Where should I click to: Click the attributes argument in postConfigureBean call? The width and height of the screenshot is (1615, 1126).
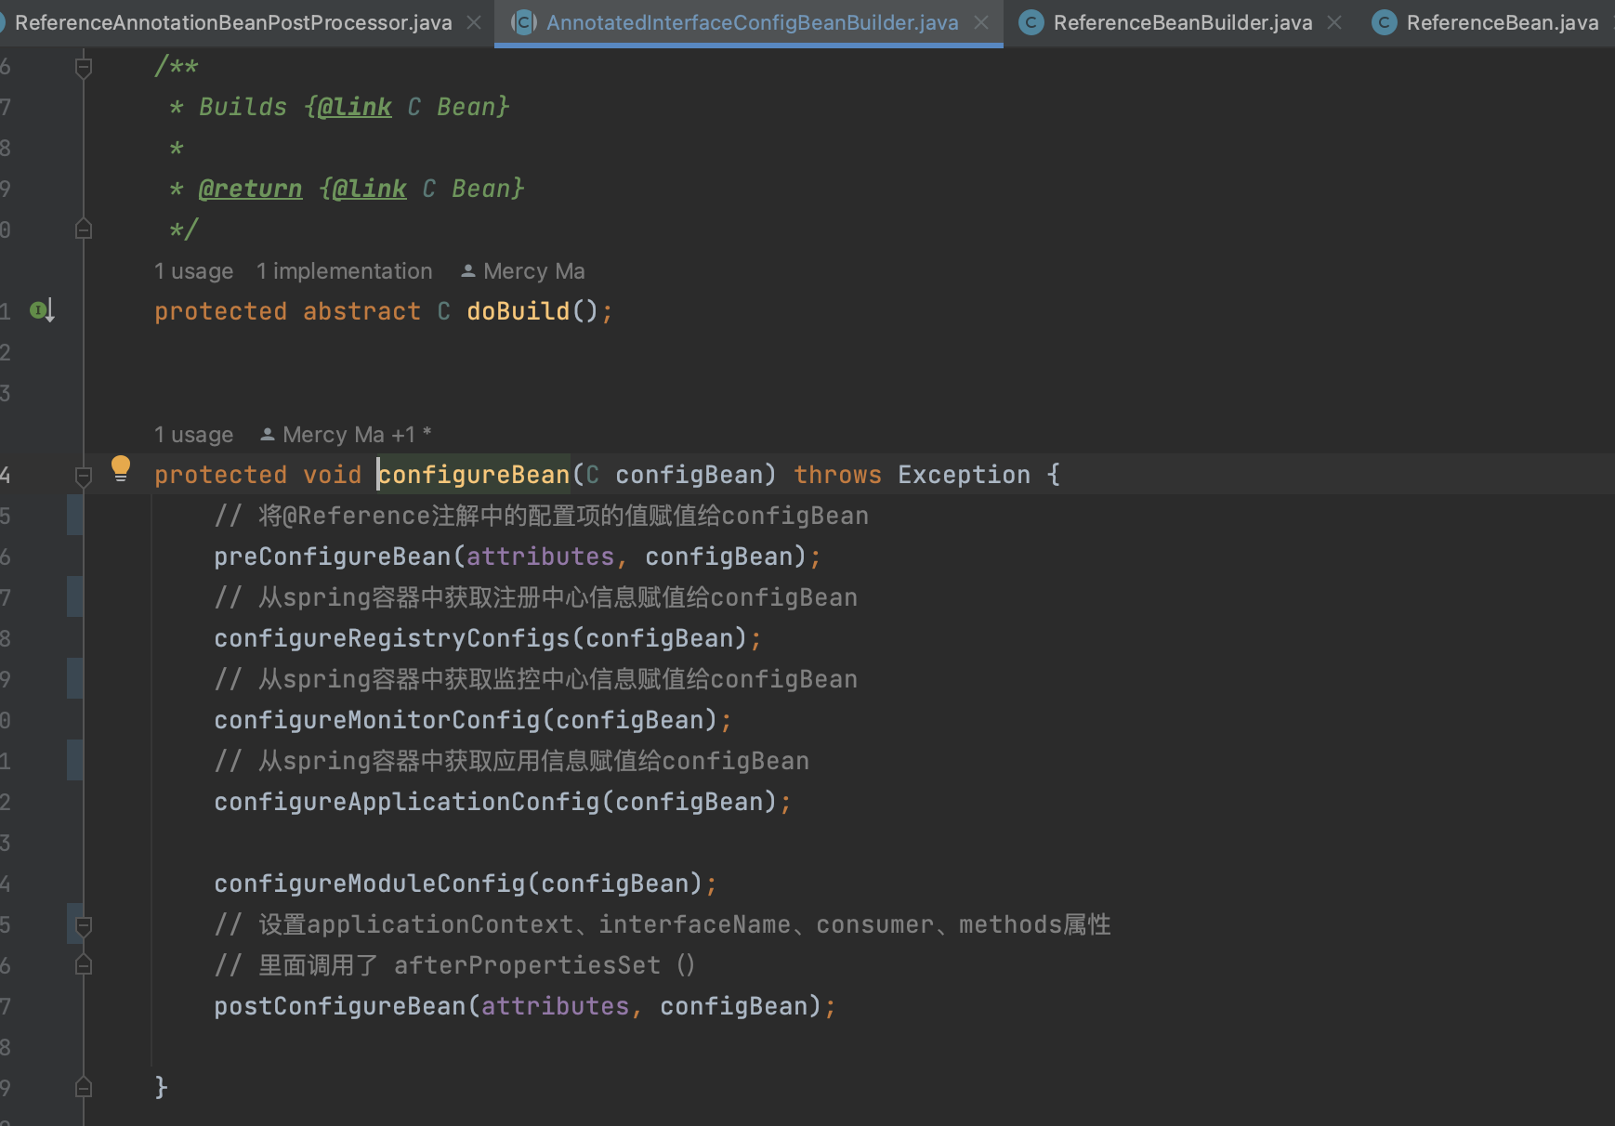(555, 1006)
